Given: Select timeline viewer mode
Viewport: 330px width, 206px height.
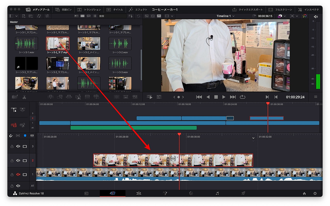Looking at the screenshot, I should coord(159,16).
